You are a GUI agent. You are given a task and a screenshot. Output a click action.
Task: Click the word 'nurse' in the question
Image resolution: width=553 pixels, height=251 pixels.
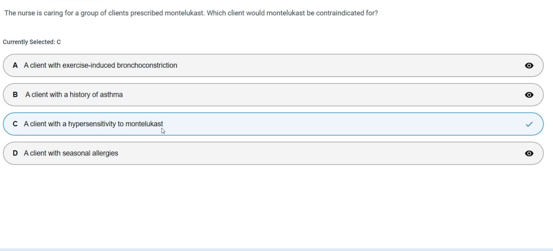(x=27, y=13)
